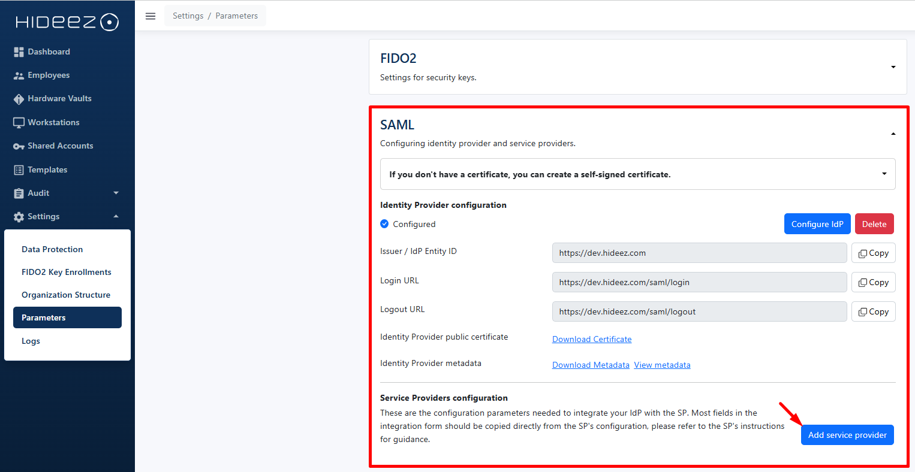915x472 pixels.
Task: Expand the self-signed certificate panel
Action: (884, 174)
